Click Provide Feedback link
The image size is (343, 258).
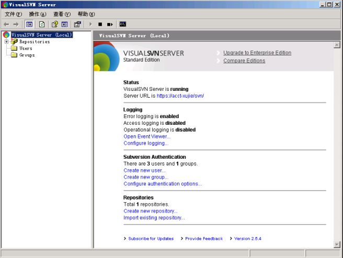coord(204,239)
